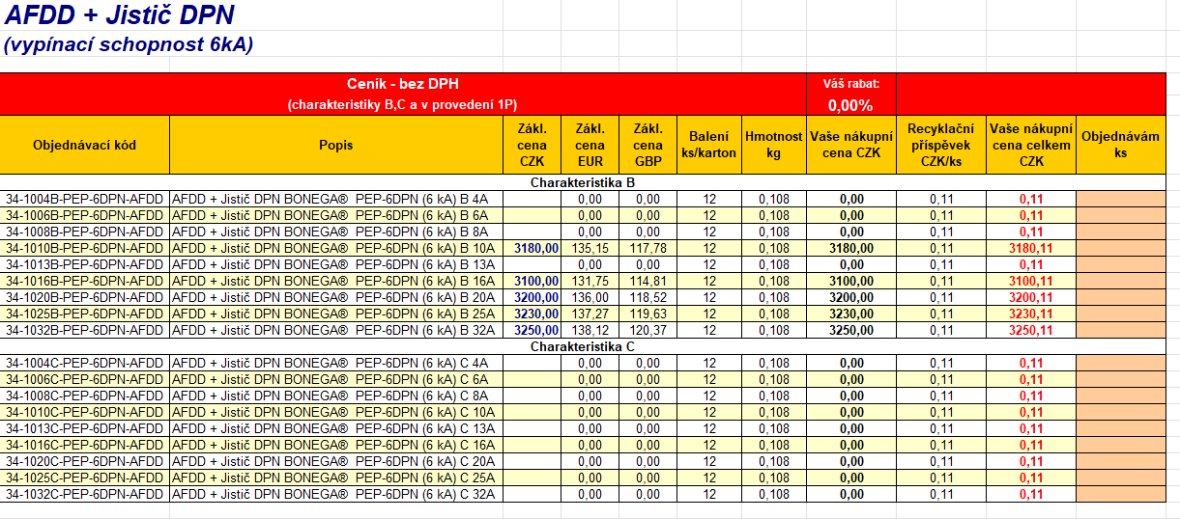Select code cell 34-1006B-PEP-6DPN-AFDD
Image resolution: width=1180 pixels, height=519 pixels.
(85, 215)
